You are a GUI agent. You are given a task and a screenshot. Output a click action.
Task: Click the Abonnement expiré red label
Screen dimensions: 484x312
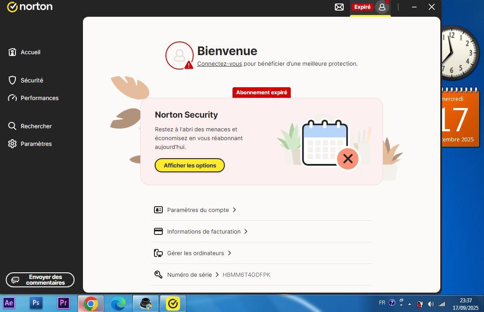262,93
